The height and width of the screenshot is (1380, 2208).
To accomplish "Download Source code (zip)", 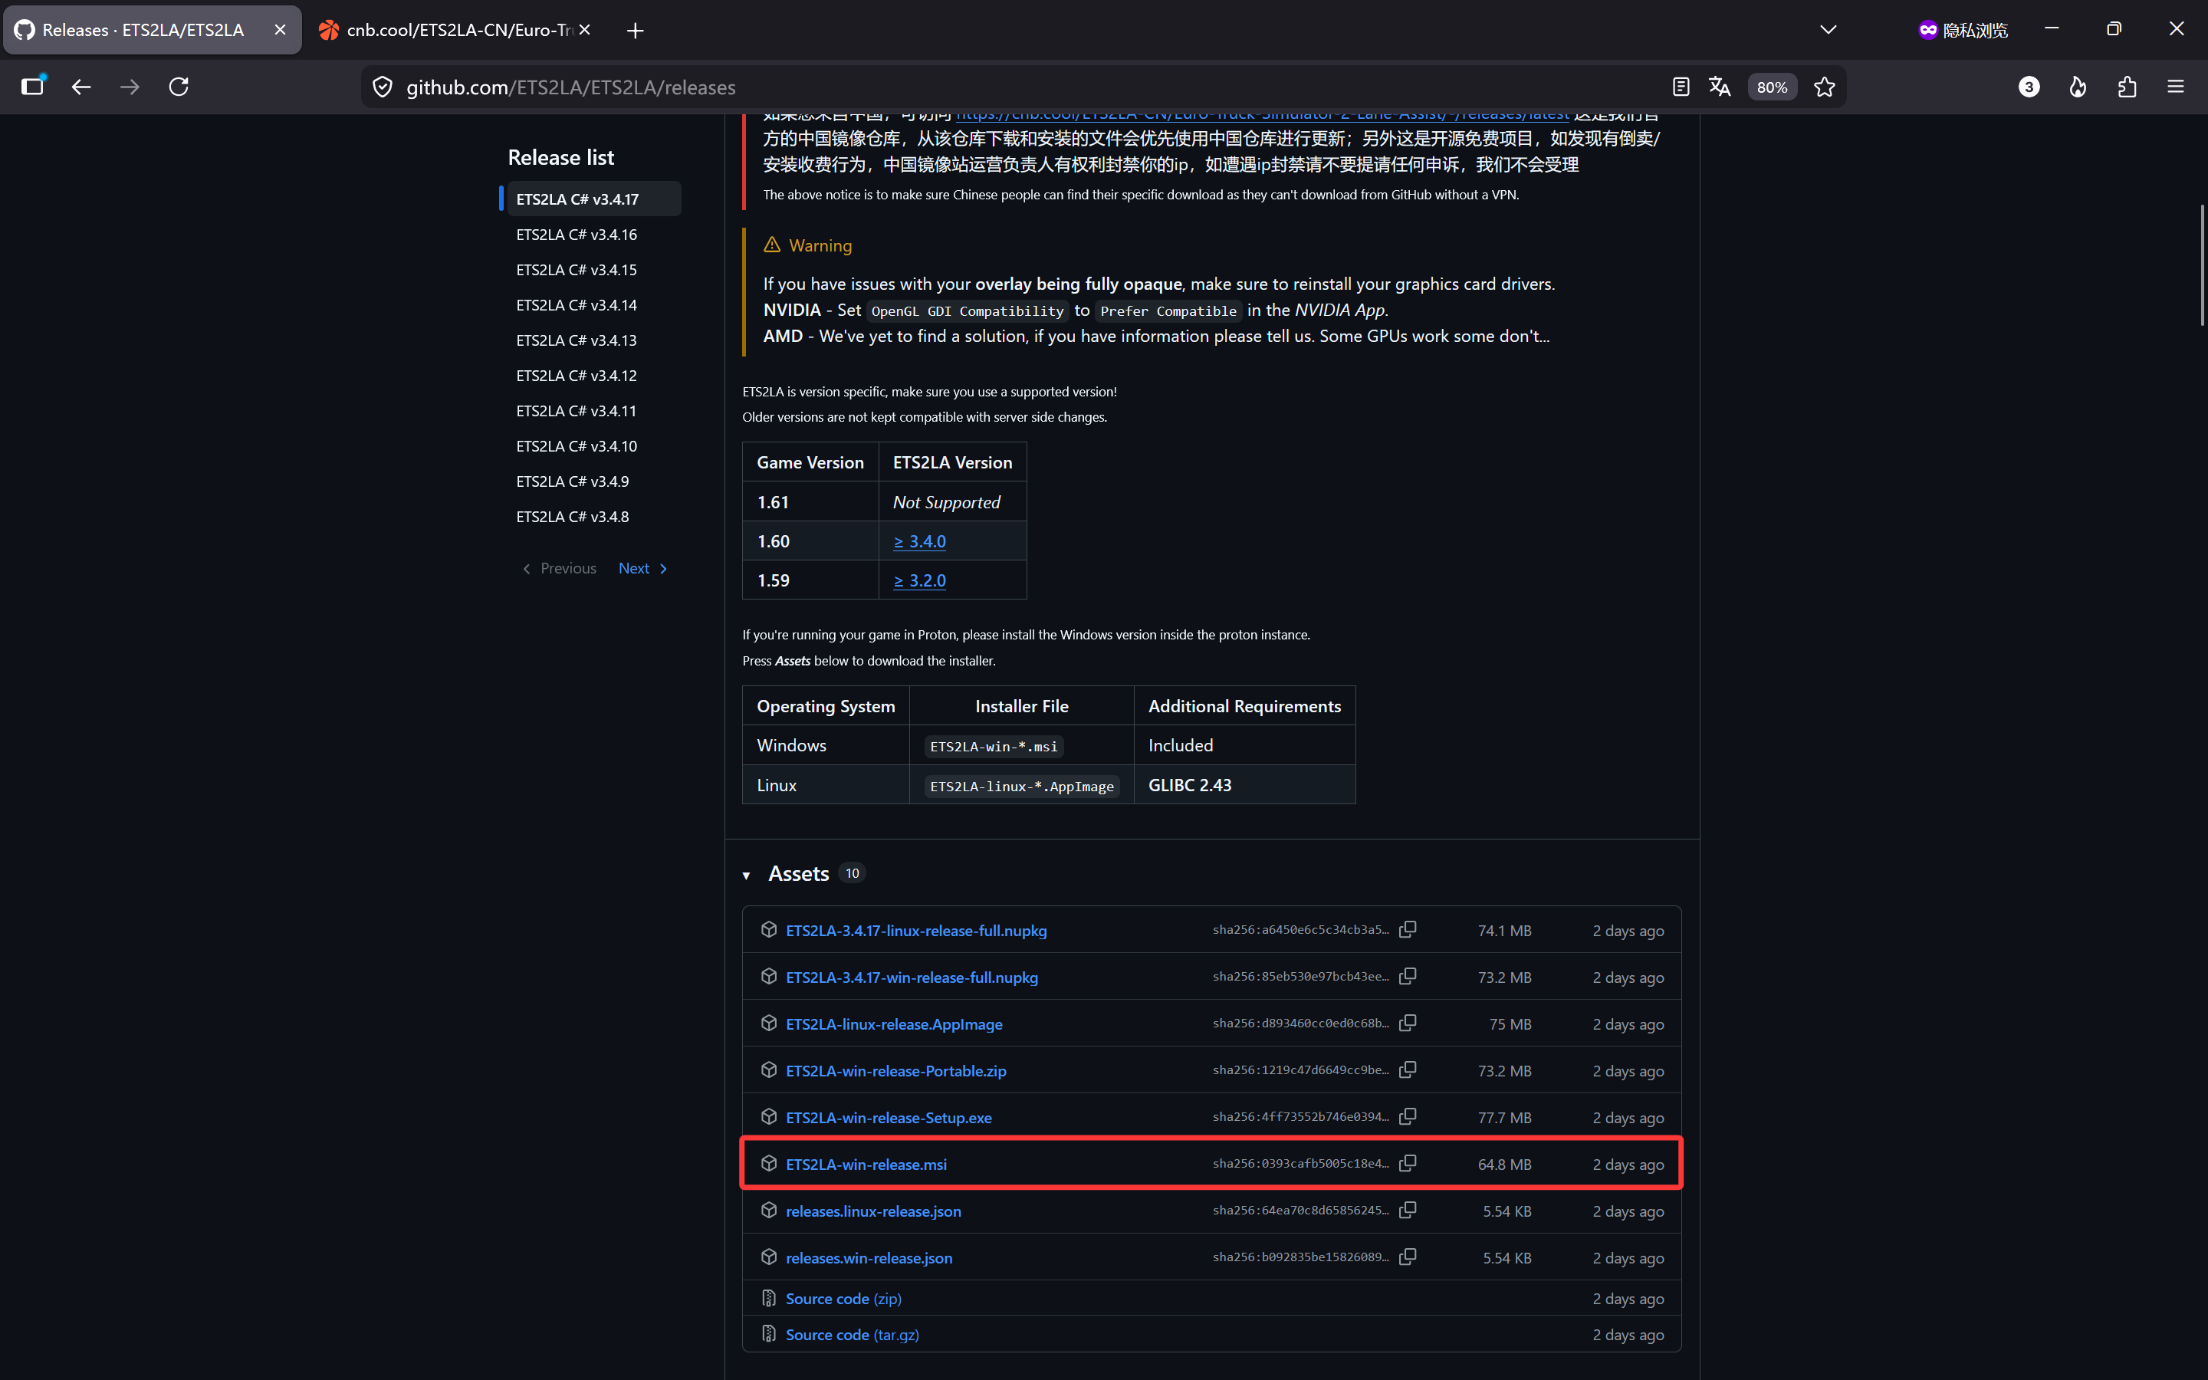I will [843, 1298].
